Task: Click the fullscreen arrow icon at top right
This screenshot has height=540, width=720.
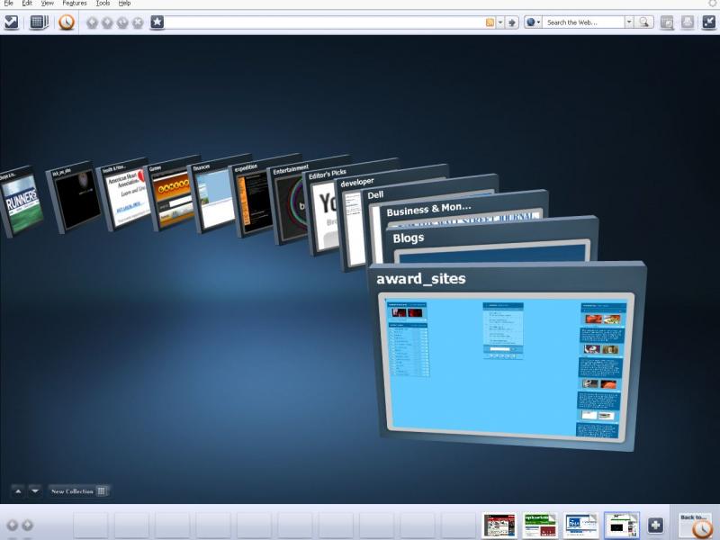Action: pyautogui.click(x=708, y=22)
